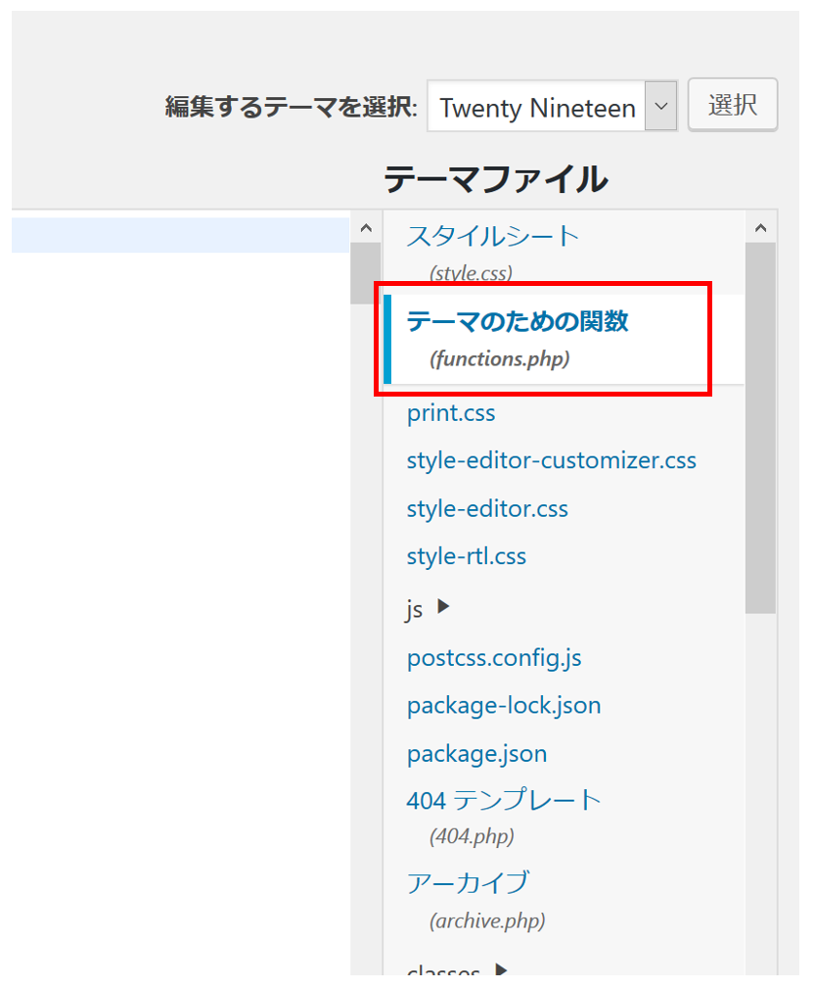This screenshot has width=814, height=989.
Task: Open the アーカイブ archive.php file
Action: coord(467,882)
